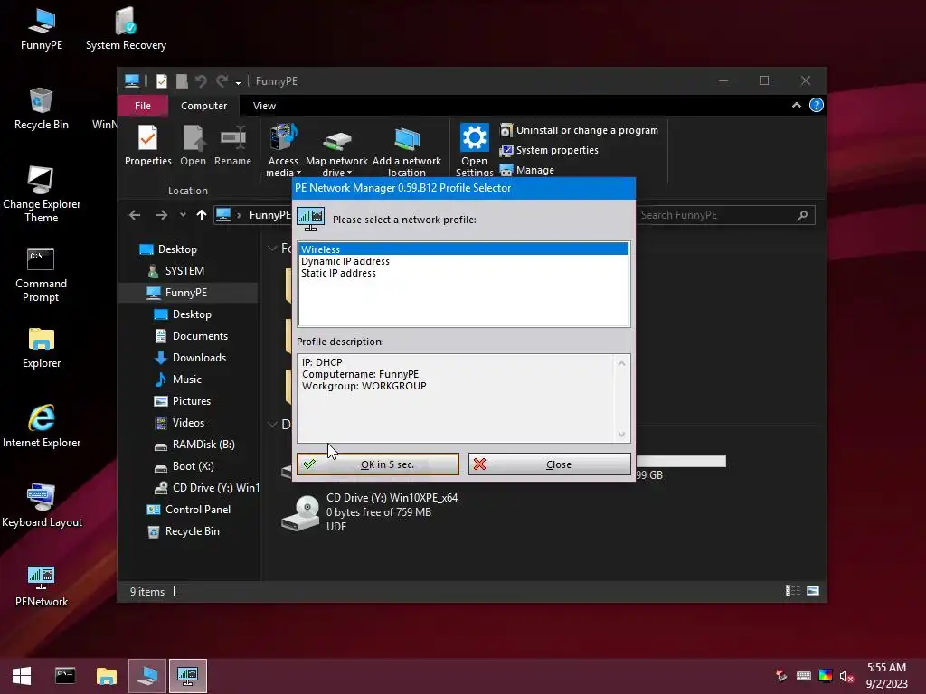Open System Recovery desktop icon

pyautogui.click(x=126, y=30)
